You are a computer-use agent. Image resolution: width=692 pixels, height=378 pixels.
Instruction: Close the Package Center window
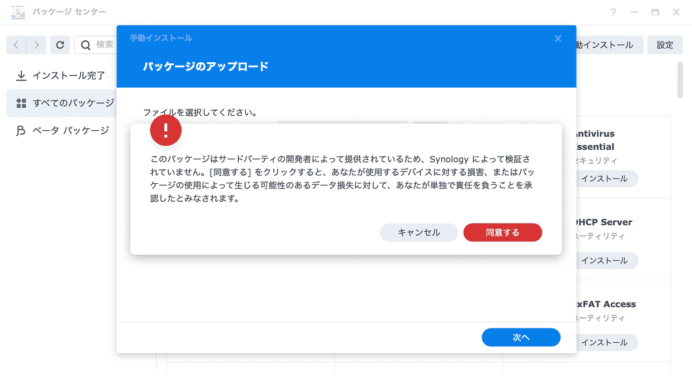[x=676, y=12]
